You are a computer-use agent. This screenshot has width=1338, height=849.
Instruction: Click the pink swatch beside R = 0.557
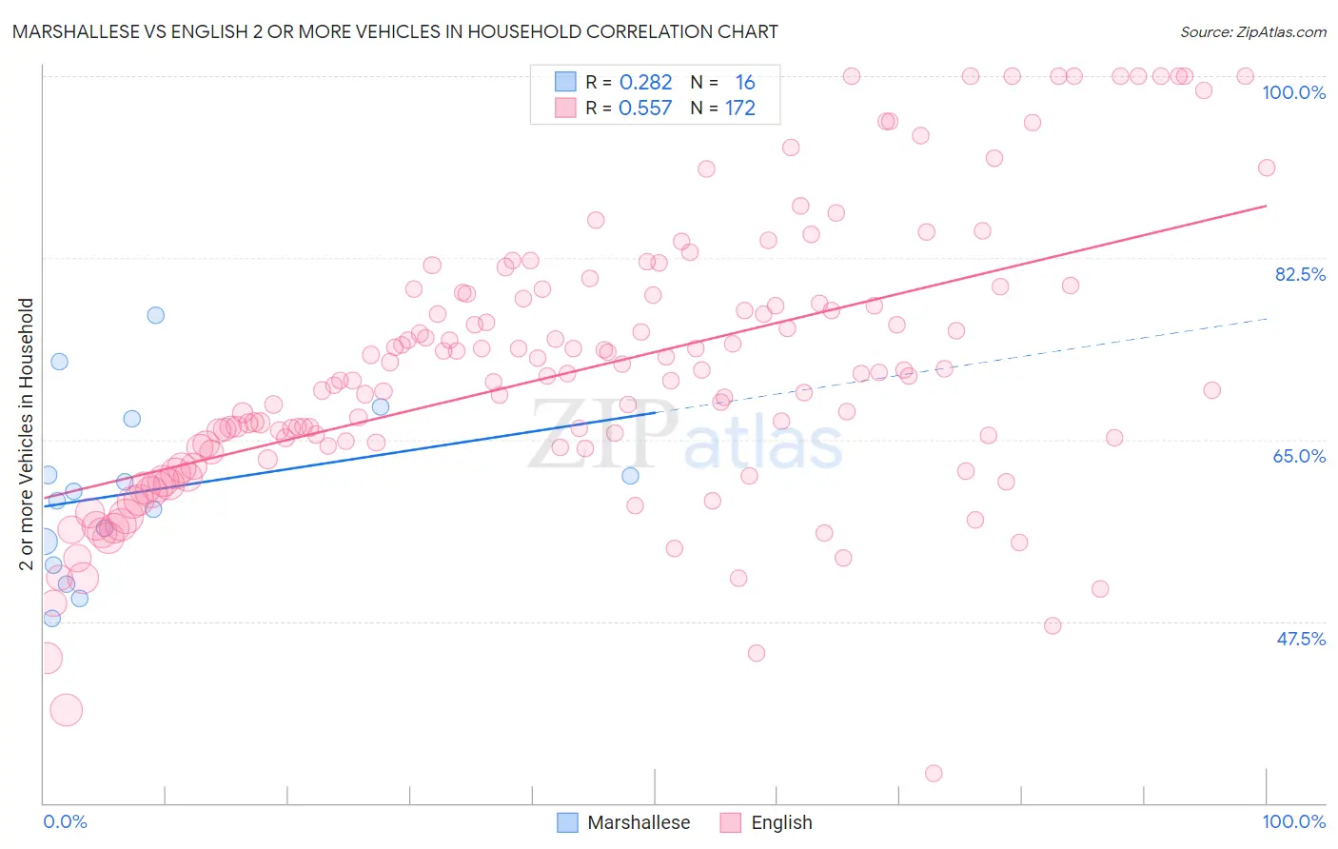pyautogui.click(x=565, y=108)
